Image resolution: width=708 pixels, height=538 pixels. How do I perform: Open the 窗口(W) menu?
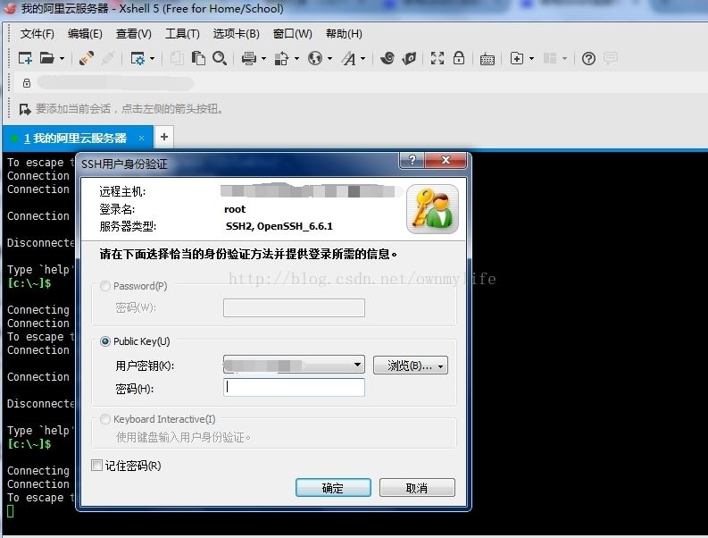[293, 34]
